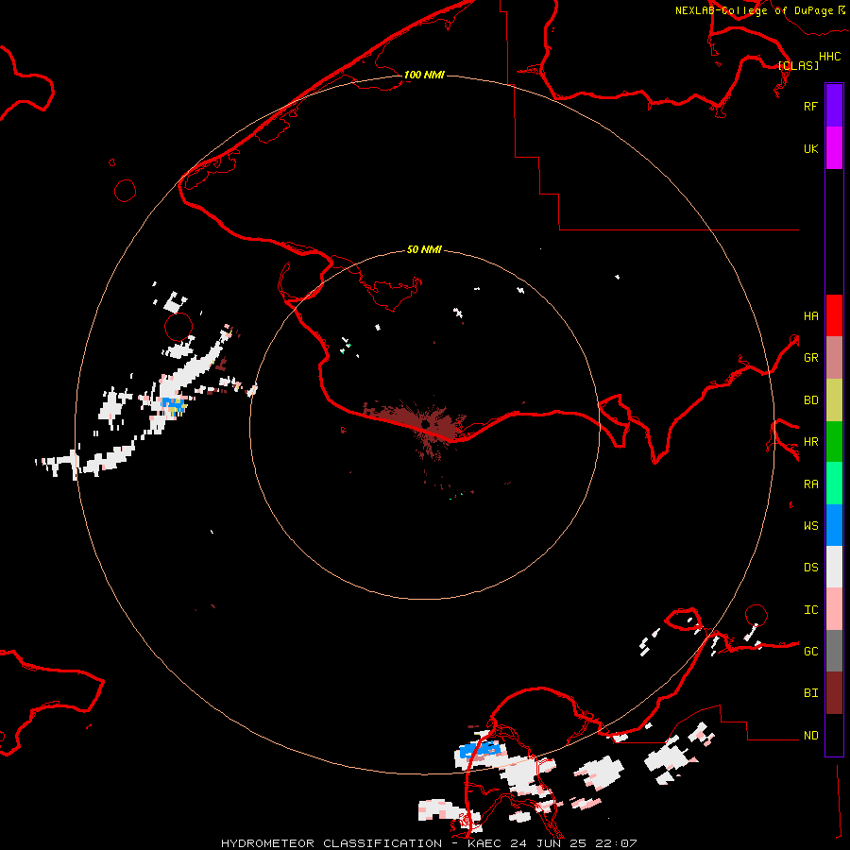Select the IC pink legend swatch
The image size is (850, 850).
click(834, 609)
